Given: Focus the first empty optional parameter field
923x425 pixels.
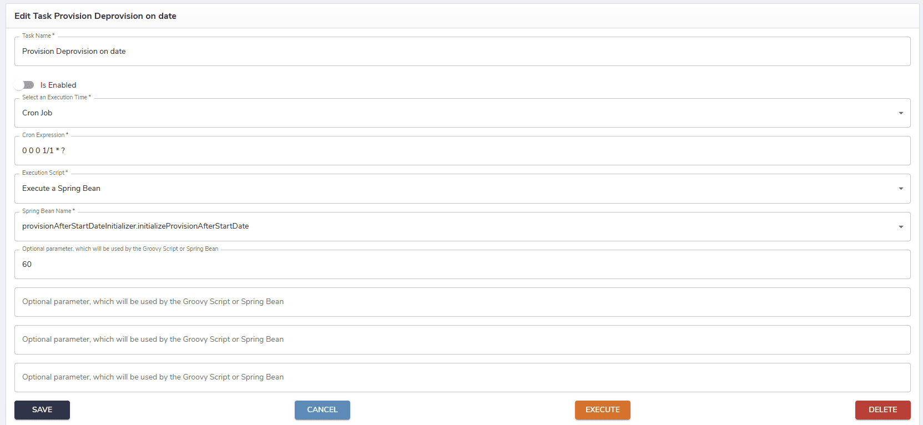Looking at the screenshot, I should 462,302.
